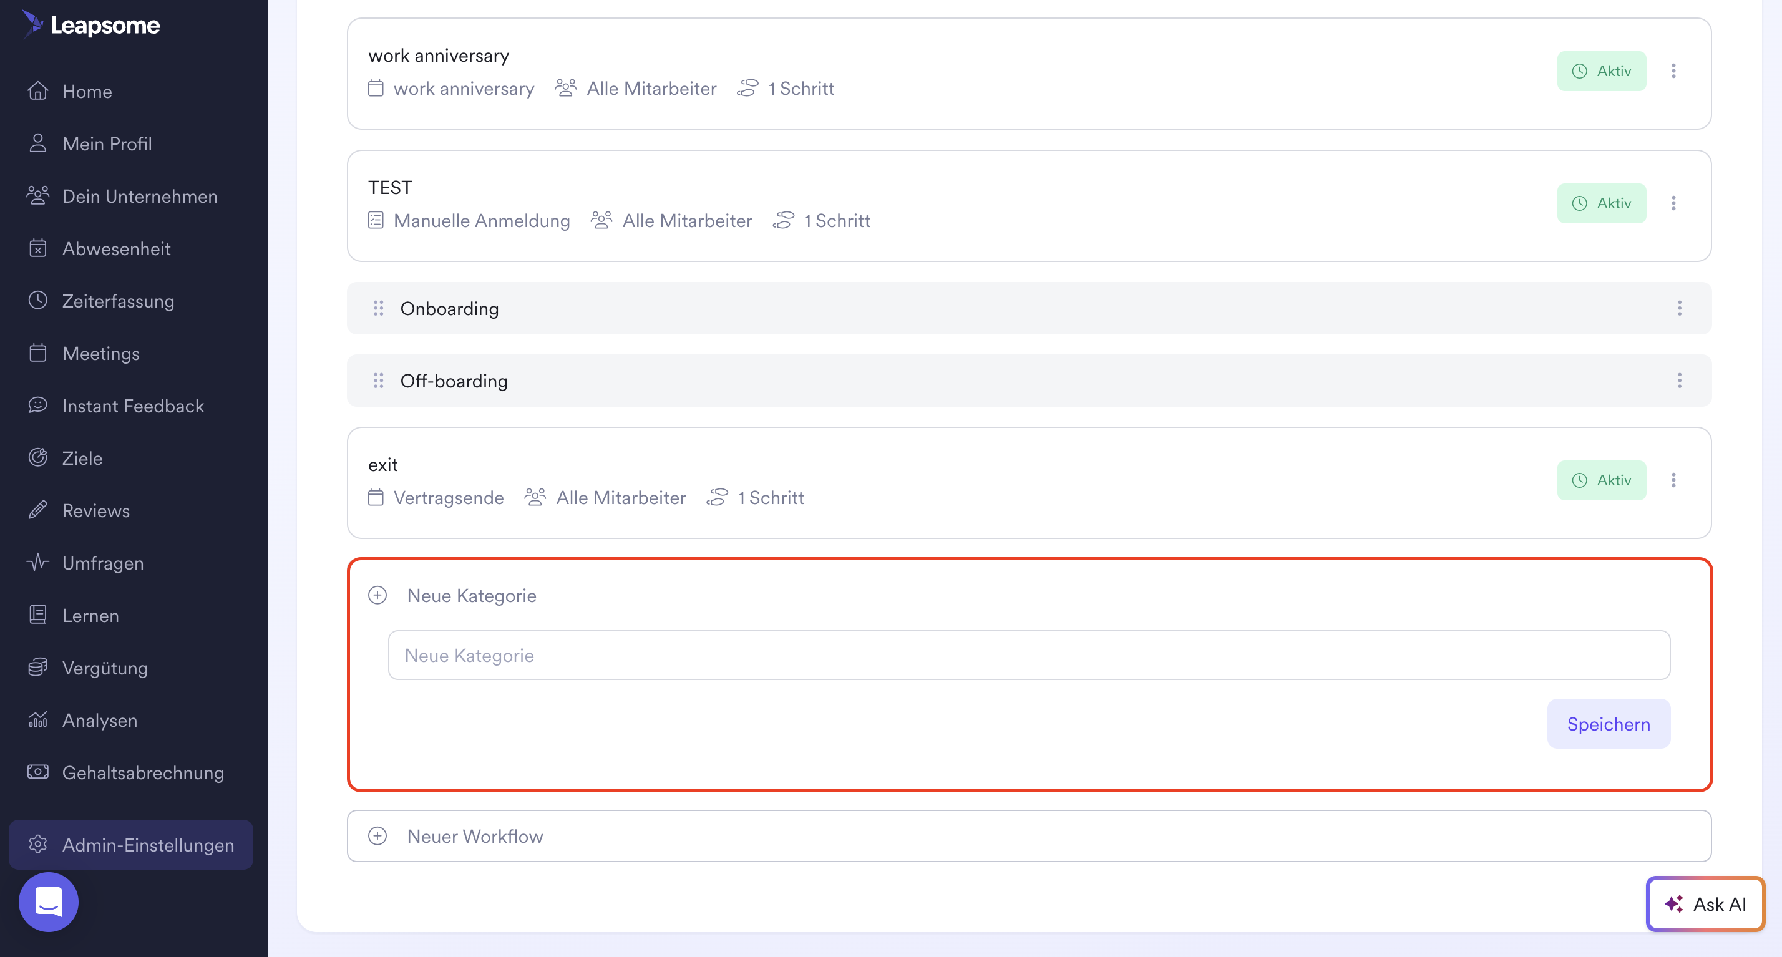Viewport: 1782px width, 957px height.
Task: Toggle Aktiv on the exit workflow
Action: pyautogui.click(x=1602, y=480)
